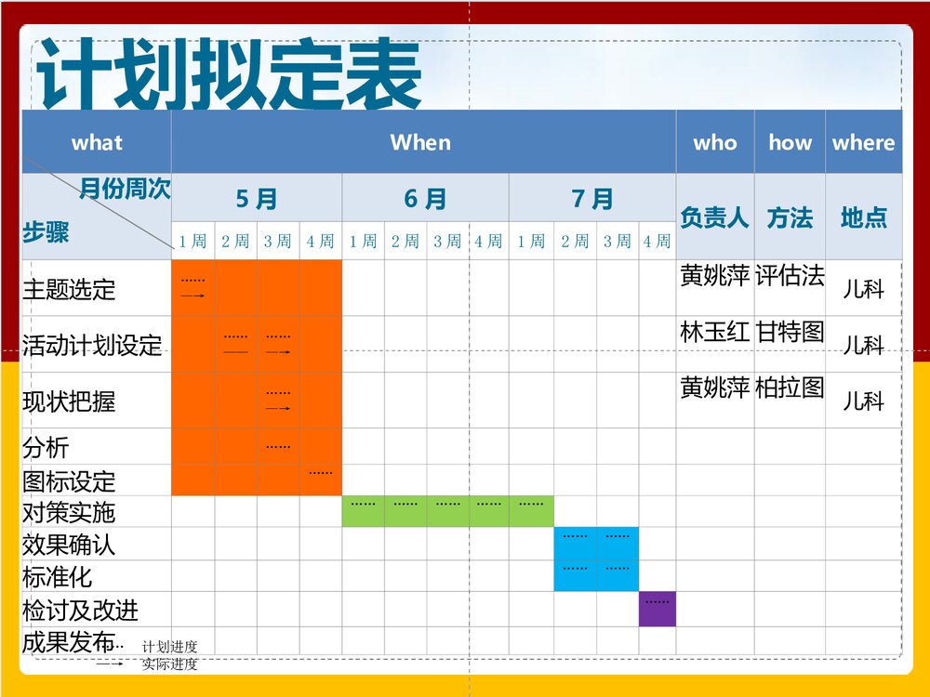Click the what column header

coord(98,142)
